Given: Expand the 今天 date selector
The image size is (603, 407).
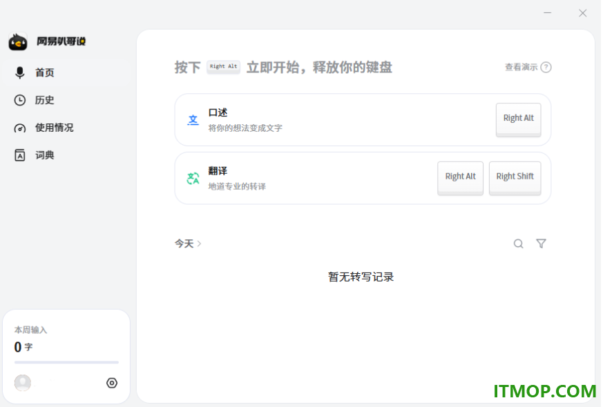Looking at the screenshot, I should click(188, 244).
